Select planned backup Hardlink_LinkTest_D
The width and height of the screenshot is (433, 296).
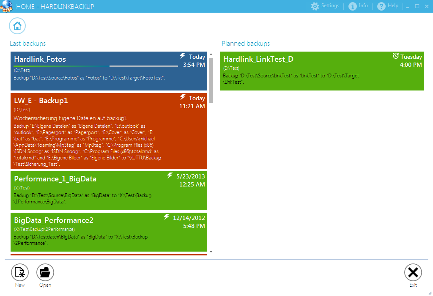click(x=321, y=71)
